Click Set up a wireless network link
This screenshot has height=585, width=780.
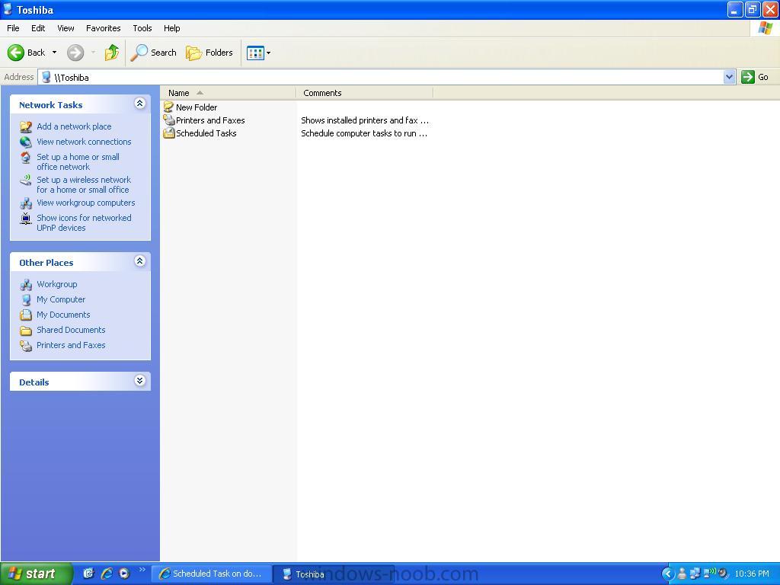click(84, 184)
